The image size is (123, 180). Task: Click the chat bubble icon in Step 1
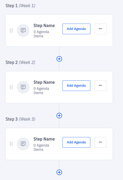(x=23, y=30)
